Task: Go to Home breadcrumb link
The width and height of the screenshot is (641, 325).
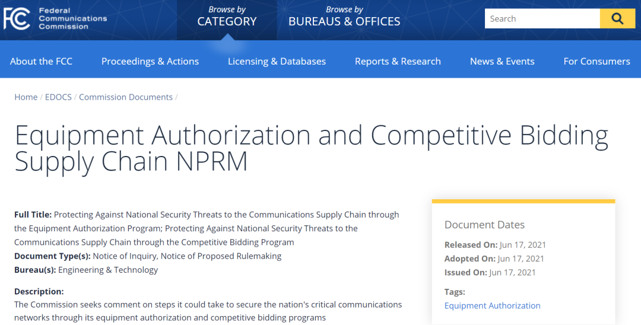Action: coord(26,97)
